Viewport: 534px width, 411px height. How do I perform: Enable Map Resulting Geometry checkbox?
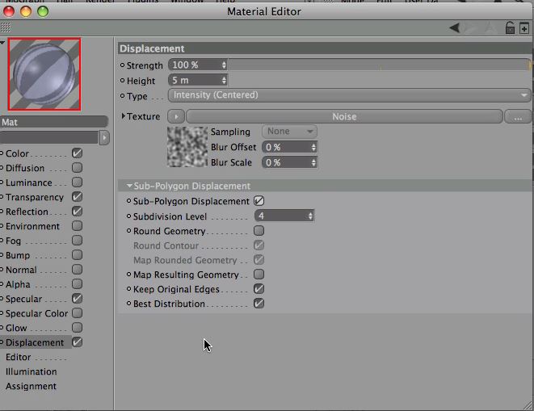(259, 274)
